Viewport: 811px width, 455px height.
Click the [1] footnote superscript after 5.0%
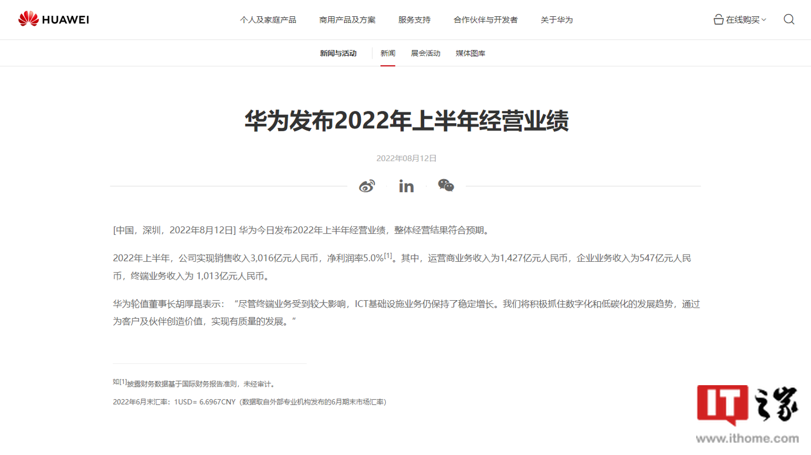point(388,256)
